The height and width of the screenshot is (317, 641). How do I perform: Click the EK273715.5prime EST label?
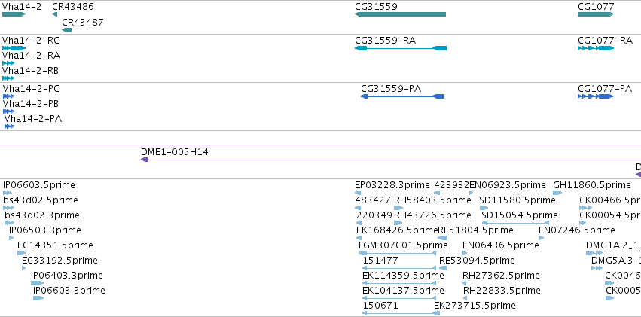pos(475,306)
